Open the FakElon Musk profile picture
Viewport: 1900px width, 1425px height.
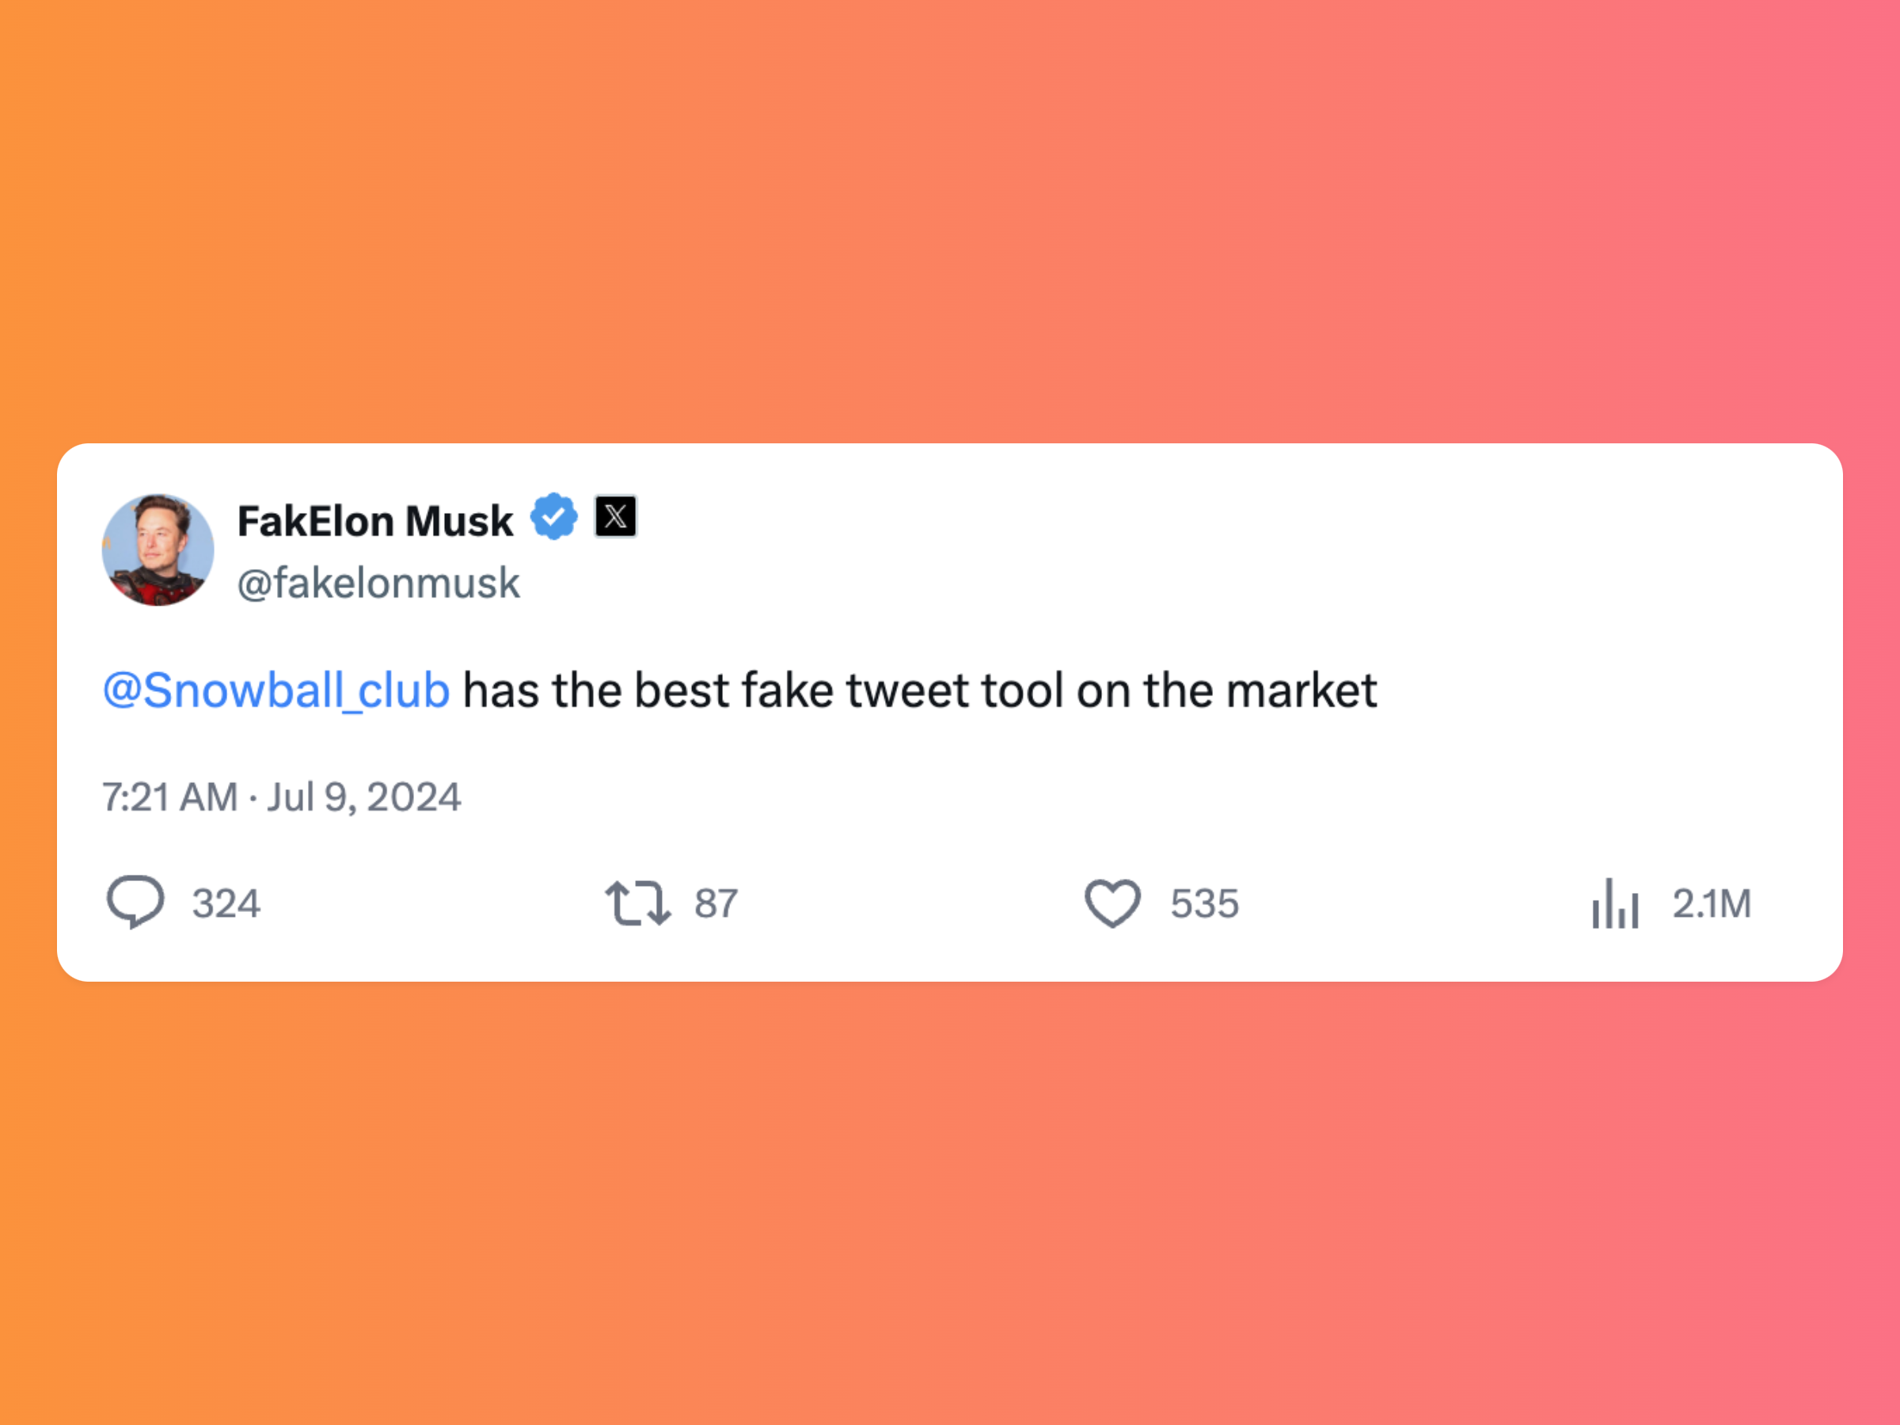(x=158, y=549)
